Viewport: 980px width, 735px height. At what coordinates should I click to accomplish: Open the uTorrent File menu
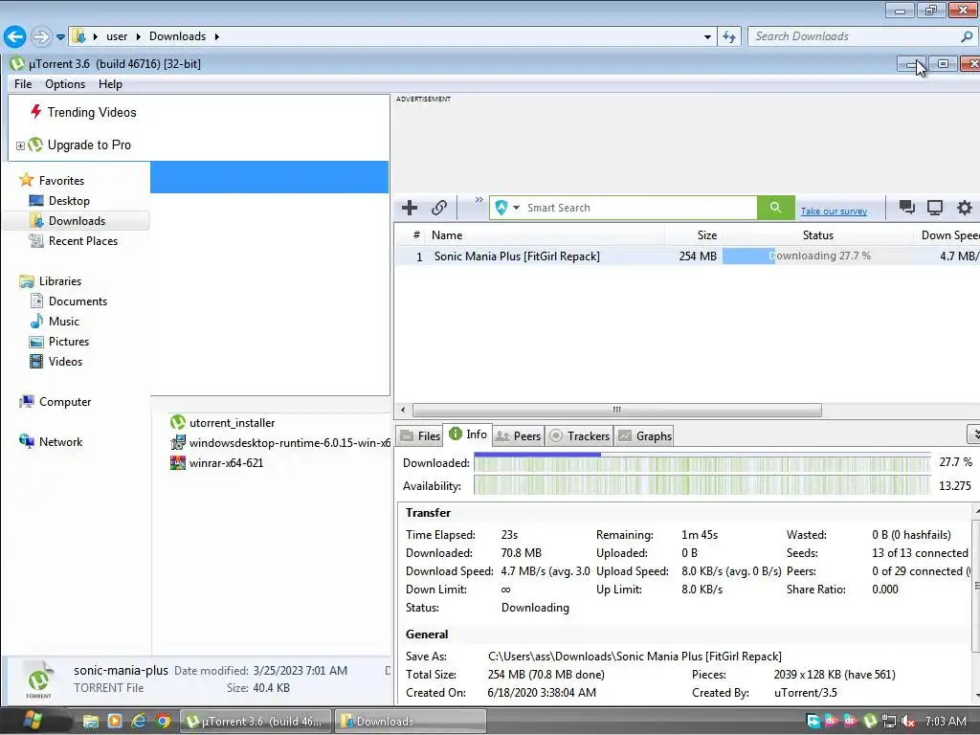coord(23,84)
